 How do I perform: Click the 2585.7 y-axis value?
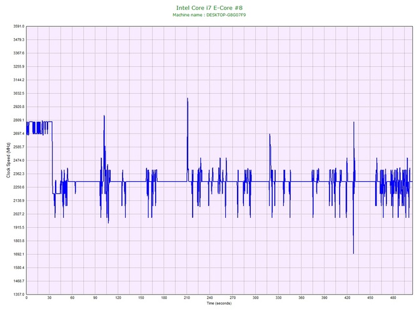click(19, 147)
